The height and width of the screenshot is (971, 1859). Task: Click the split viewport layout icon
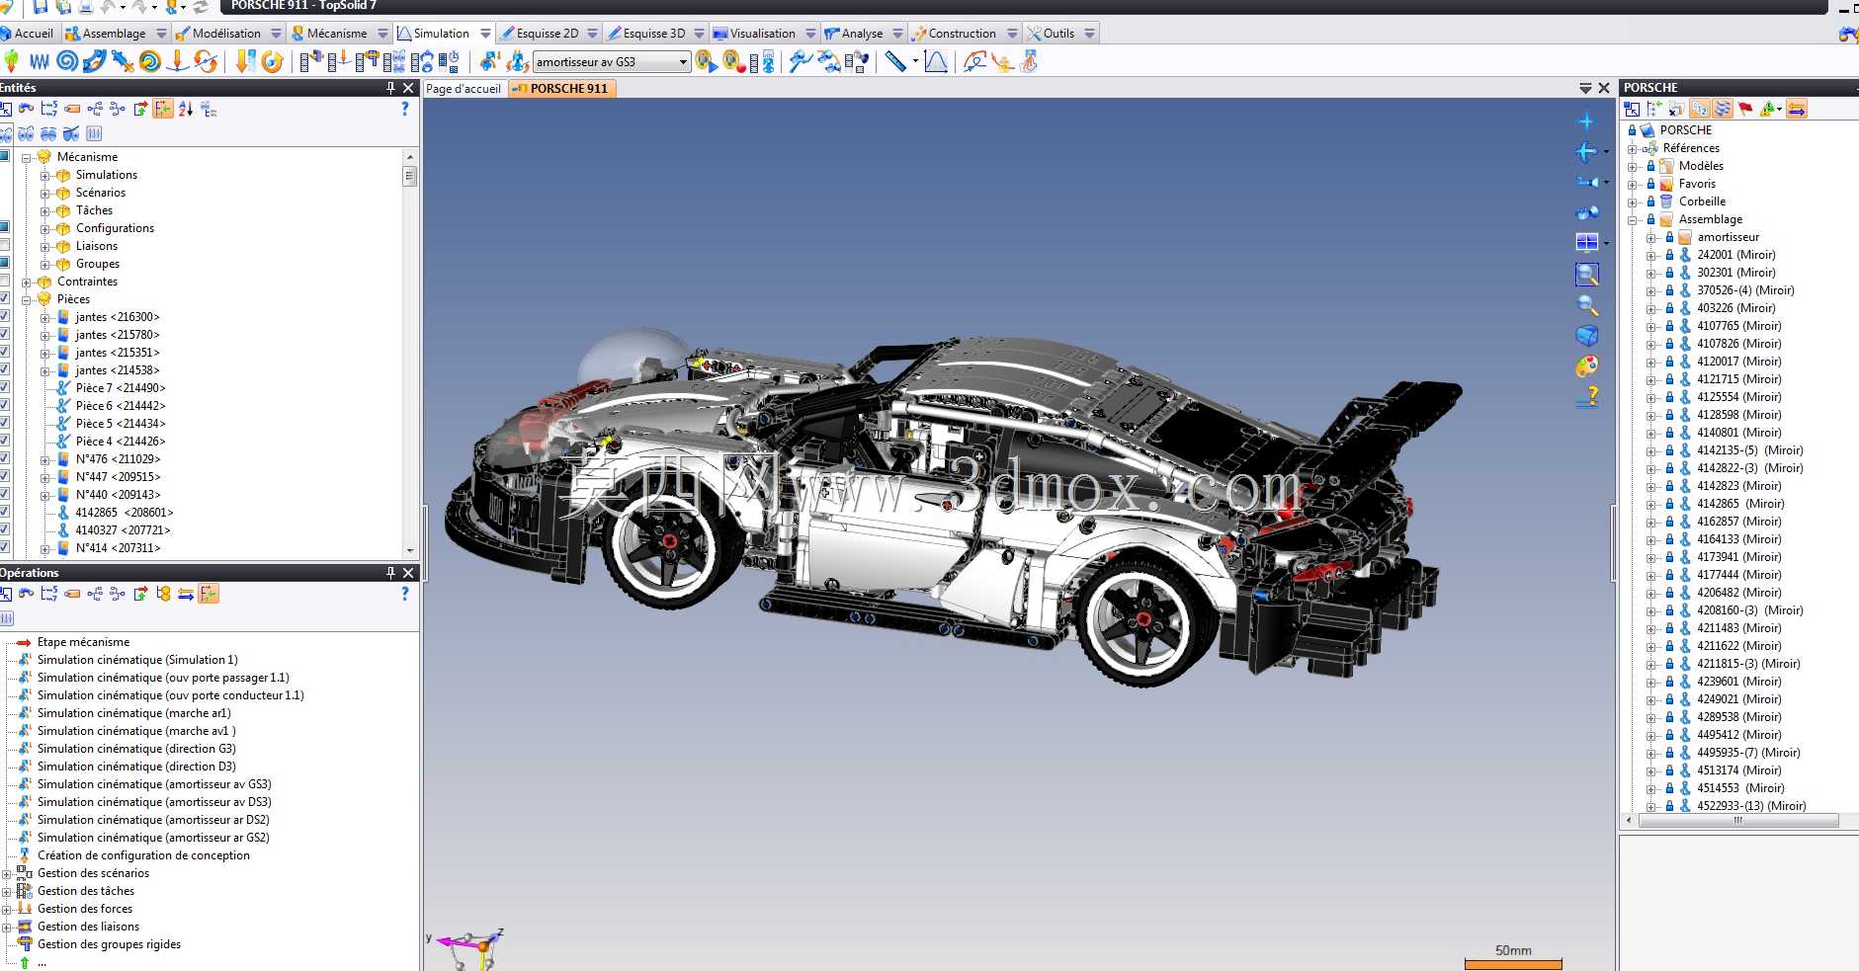[1586, 242]
